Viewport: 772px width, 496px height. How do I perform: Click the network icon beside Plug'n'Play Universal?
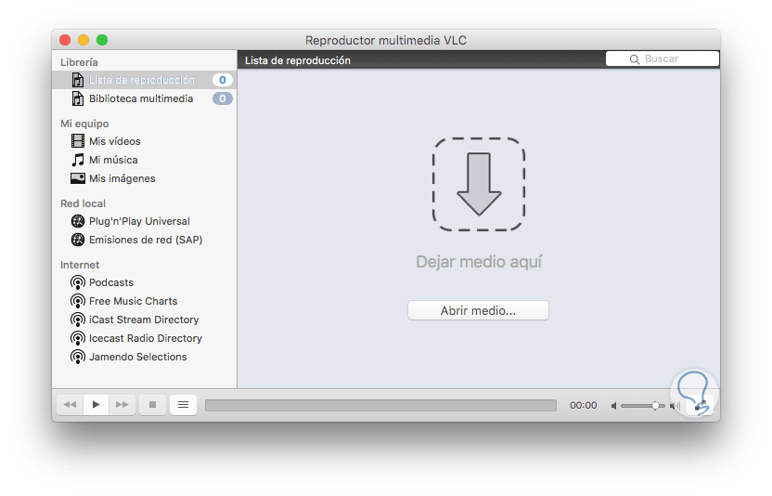pyautogui.click(x=78, y=221)
